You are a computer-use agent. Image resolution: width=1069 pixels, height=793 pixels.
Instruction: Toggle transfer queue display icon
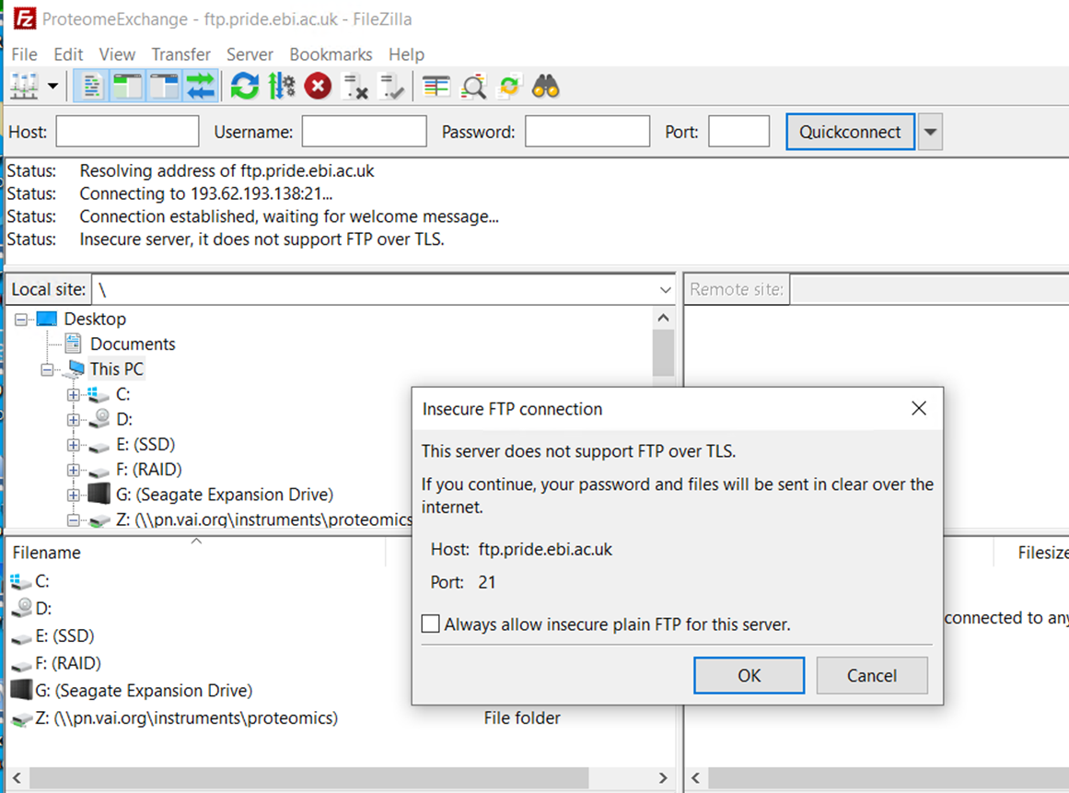tap(201, 87)
